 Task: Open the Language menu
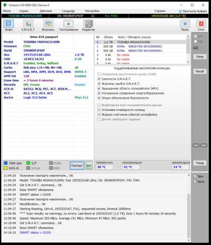(x=69, y=11)
